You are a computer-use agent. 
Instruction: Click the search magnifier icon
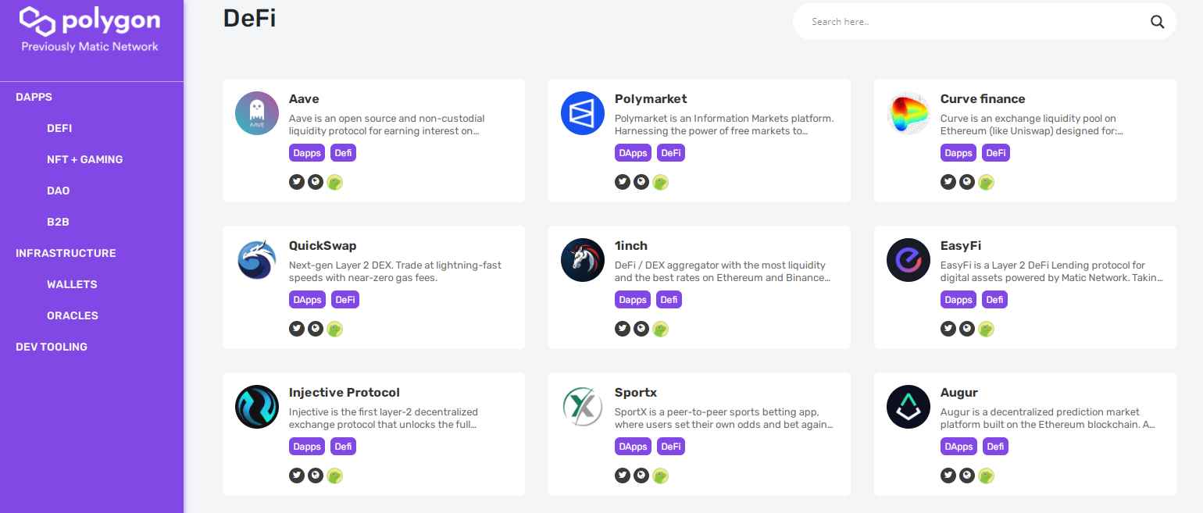[x=1157, y=22]
